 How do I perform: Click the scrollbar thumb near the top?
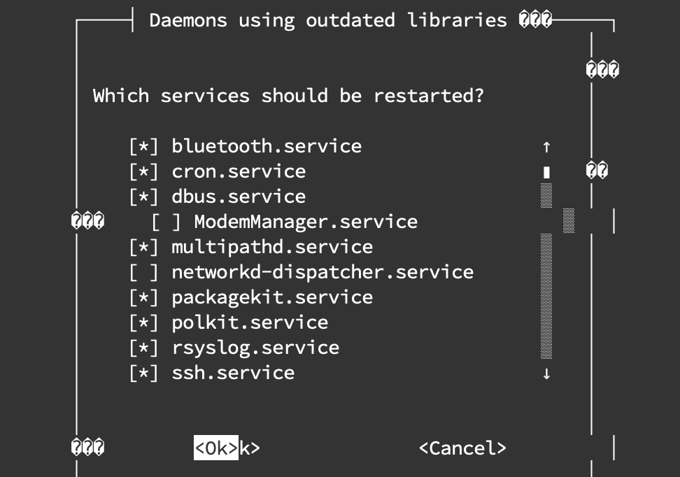(x=546, y=172)
